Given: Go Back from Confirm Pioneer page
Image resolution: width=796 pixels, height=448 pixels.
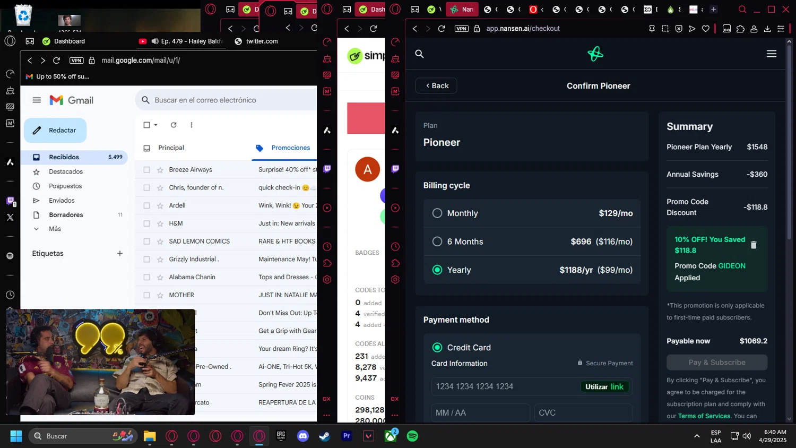Looking at the screenshot, I should pyautogui.click(x=436, y=85).
